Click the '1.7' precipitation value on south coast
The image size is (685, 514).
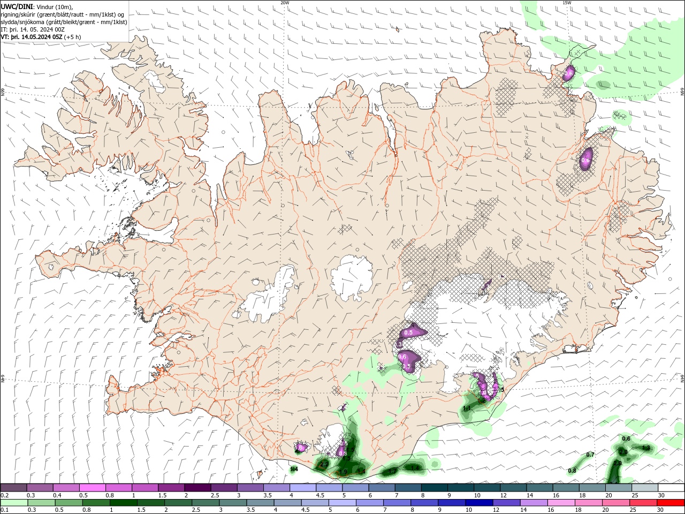[x=392, y=471]
